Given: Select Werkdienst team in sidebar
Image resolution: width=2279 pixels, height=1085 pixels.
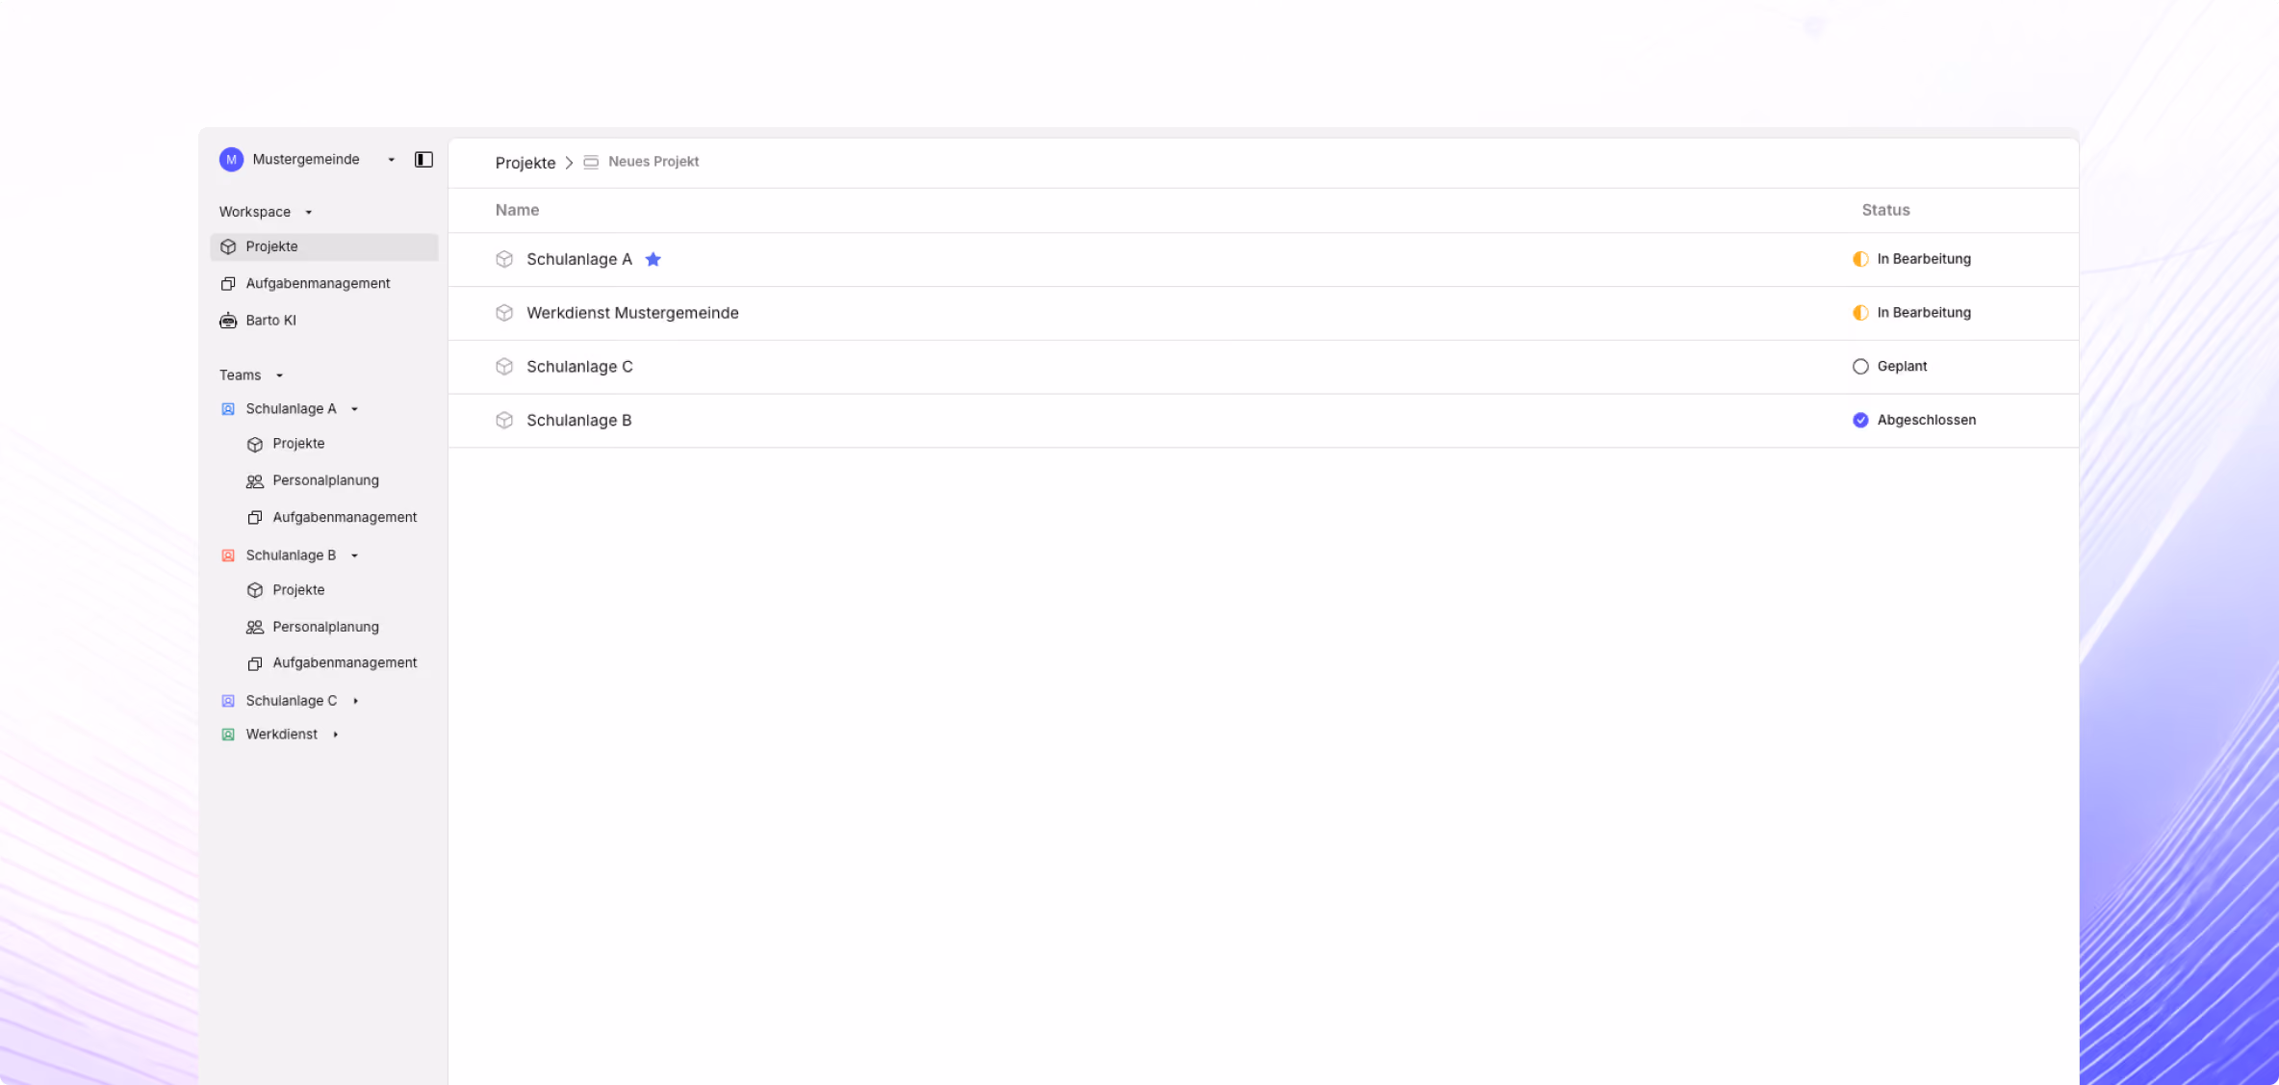Looking at the screenshot, I should [x=281, y=735].
